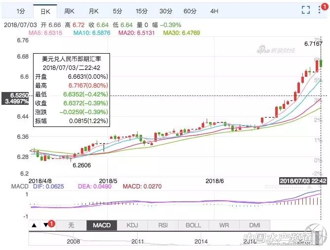This screenshot has width=330, height=250.
Task: Switch to the 周K weekly chart tab
Action: [70, 11]
